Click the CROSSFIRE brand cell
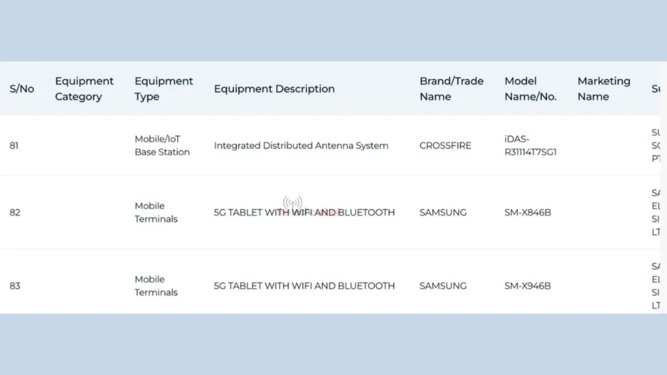This screenshot has width=667, height=375. point(446,146)
